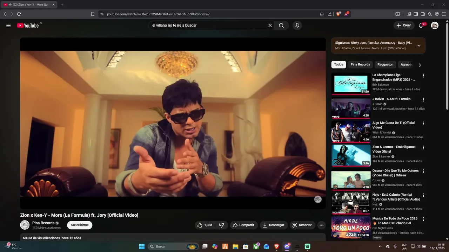The image size is (449, 252).
Task: Open options for J Balvin 6 AM
Action: tap(423, 99)
